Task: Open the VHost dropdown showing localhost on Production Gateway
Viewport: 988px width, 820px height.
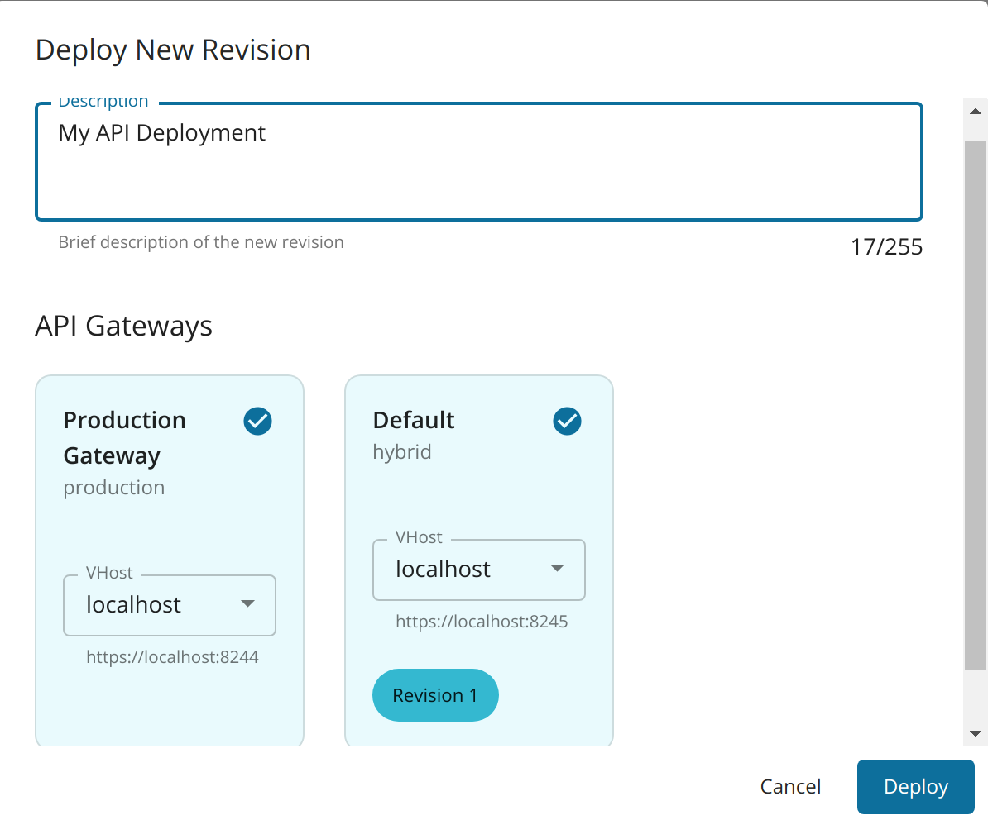Action: [170, 604]
